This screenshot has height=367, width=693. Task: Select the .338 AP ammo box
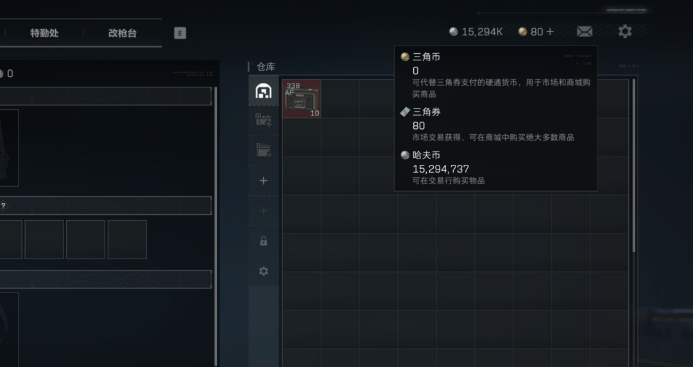point(302,99)
